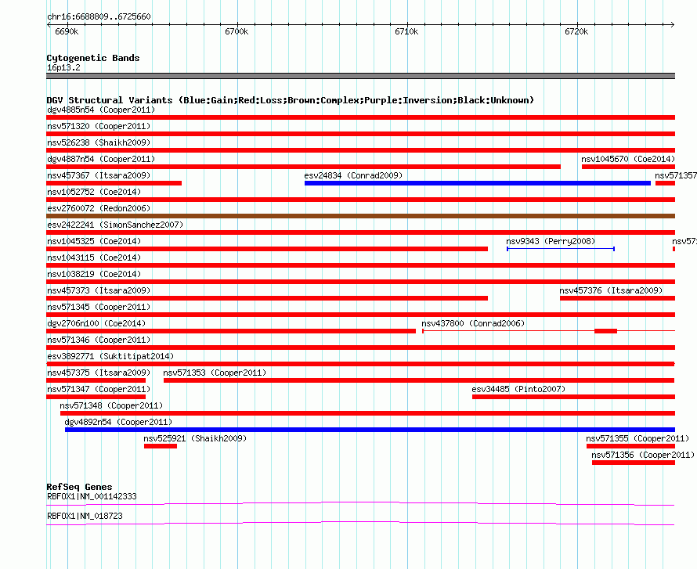697x569 pixels.
Task: Click the 6710k ruler tick label
Action: point(406,31)
